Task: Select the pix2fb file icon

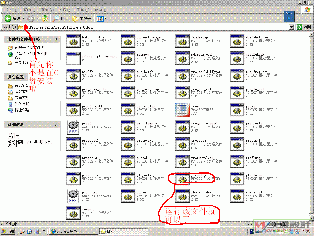Action: coord(73,76)
